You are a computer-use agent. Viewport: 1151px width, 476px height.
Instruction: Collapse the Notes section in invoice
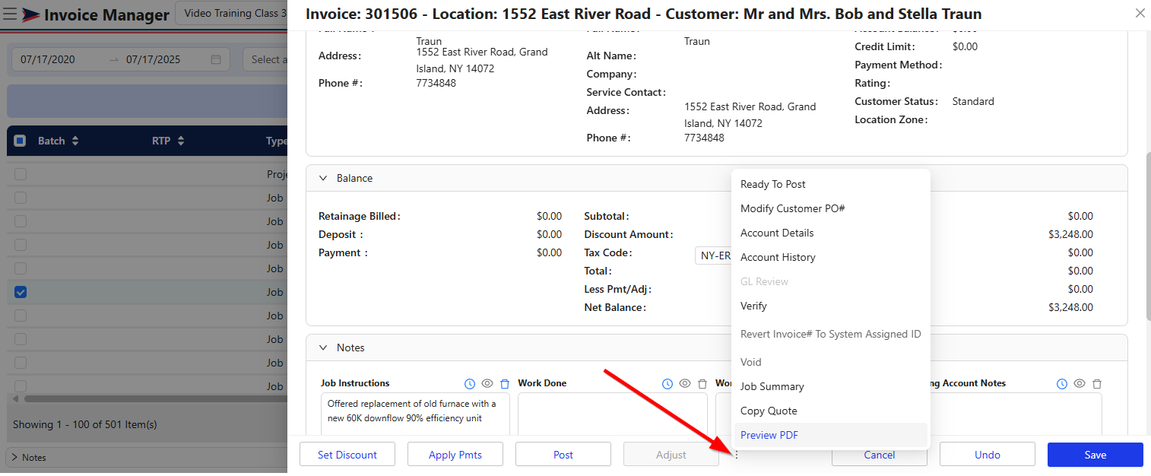[x=322, y=347]
